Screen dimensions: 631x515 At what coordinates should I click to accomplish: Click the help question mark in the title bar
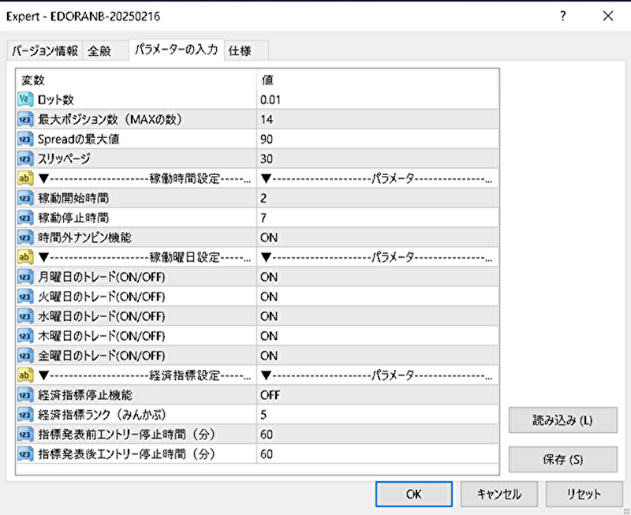point(562,17)
